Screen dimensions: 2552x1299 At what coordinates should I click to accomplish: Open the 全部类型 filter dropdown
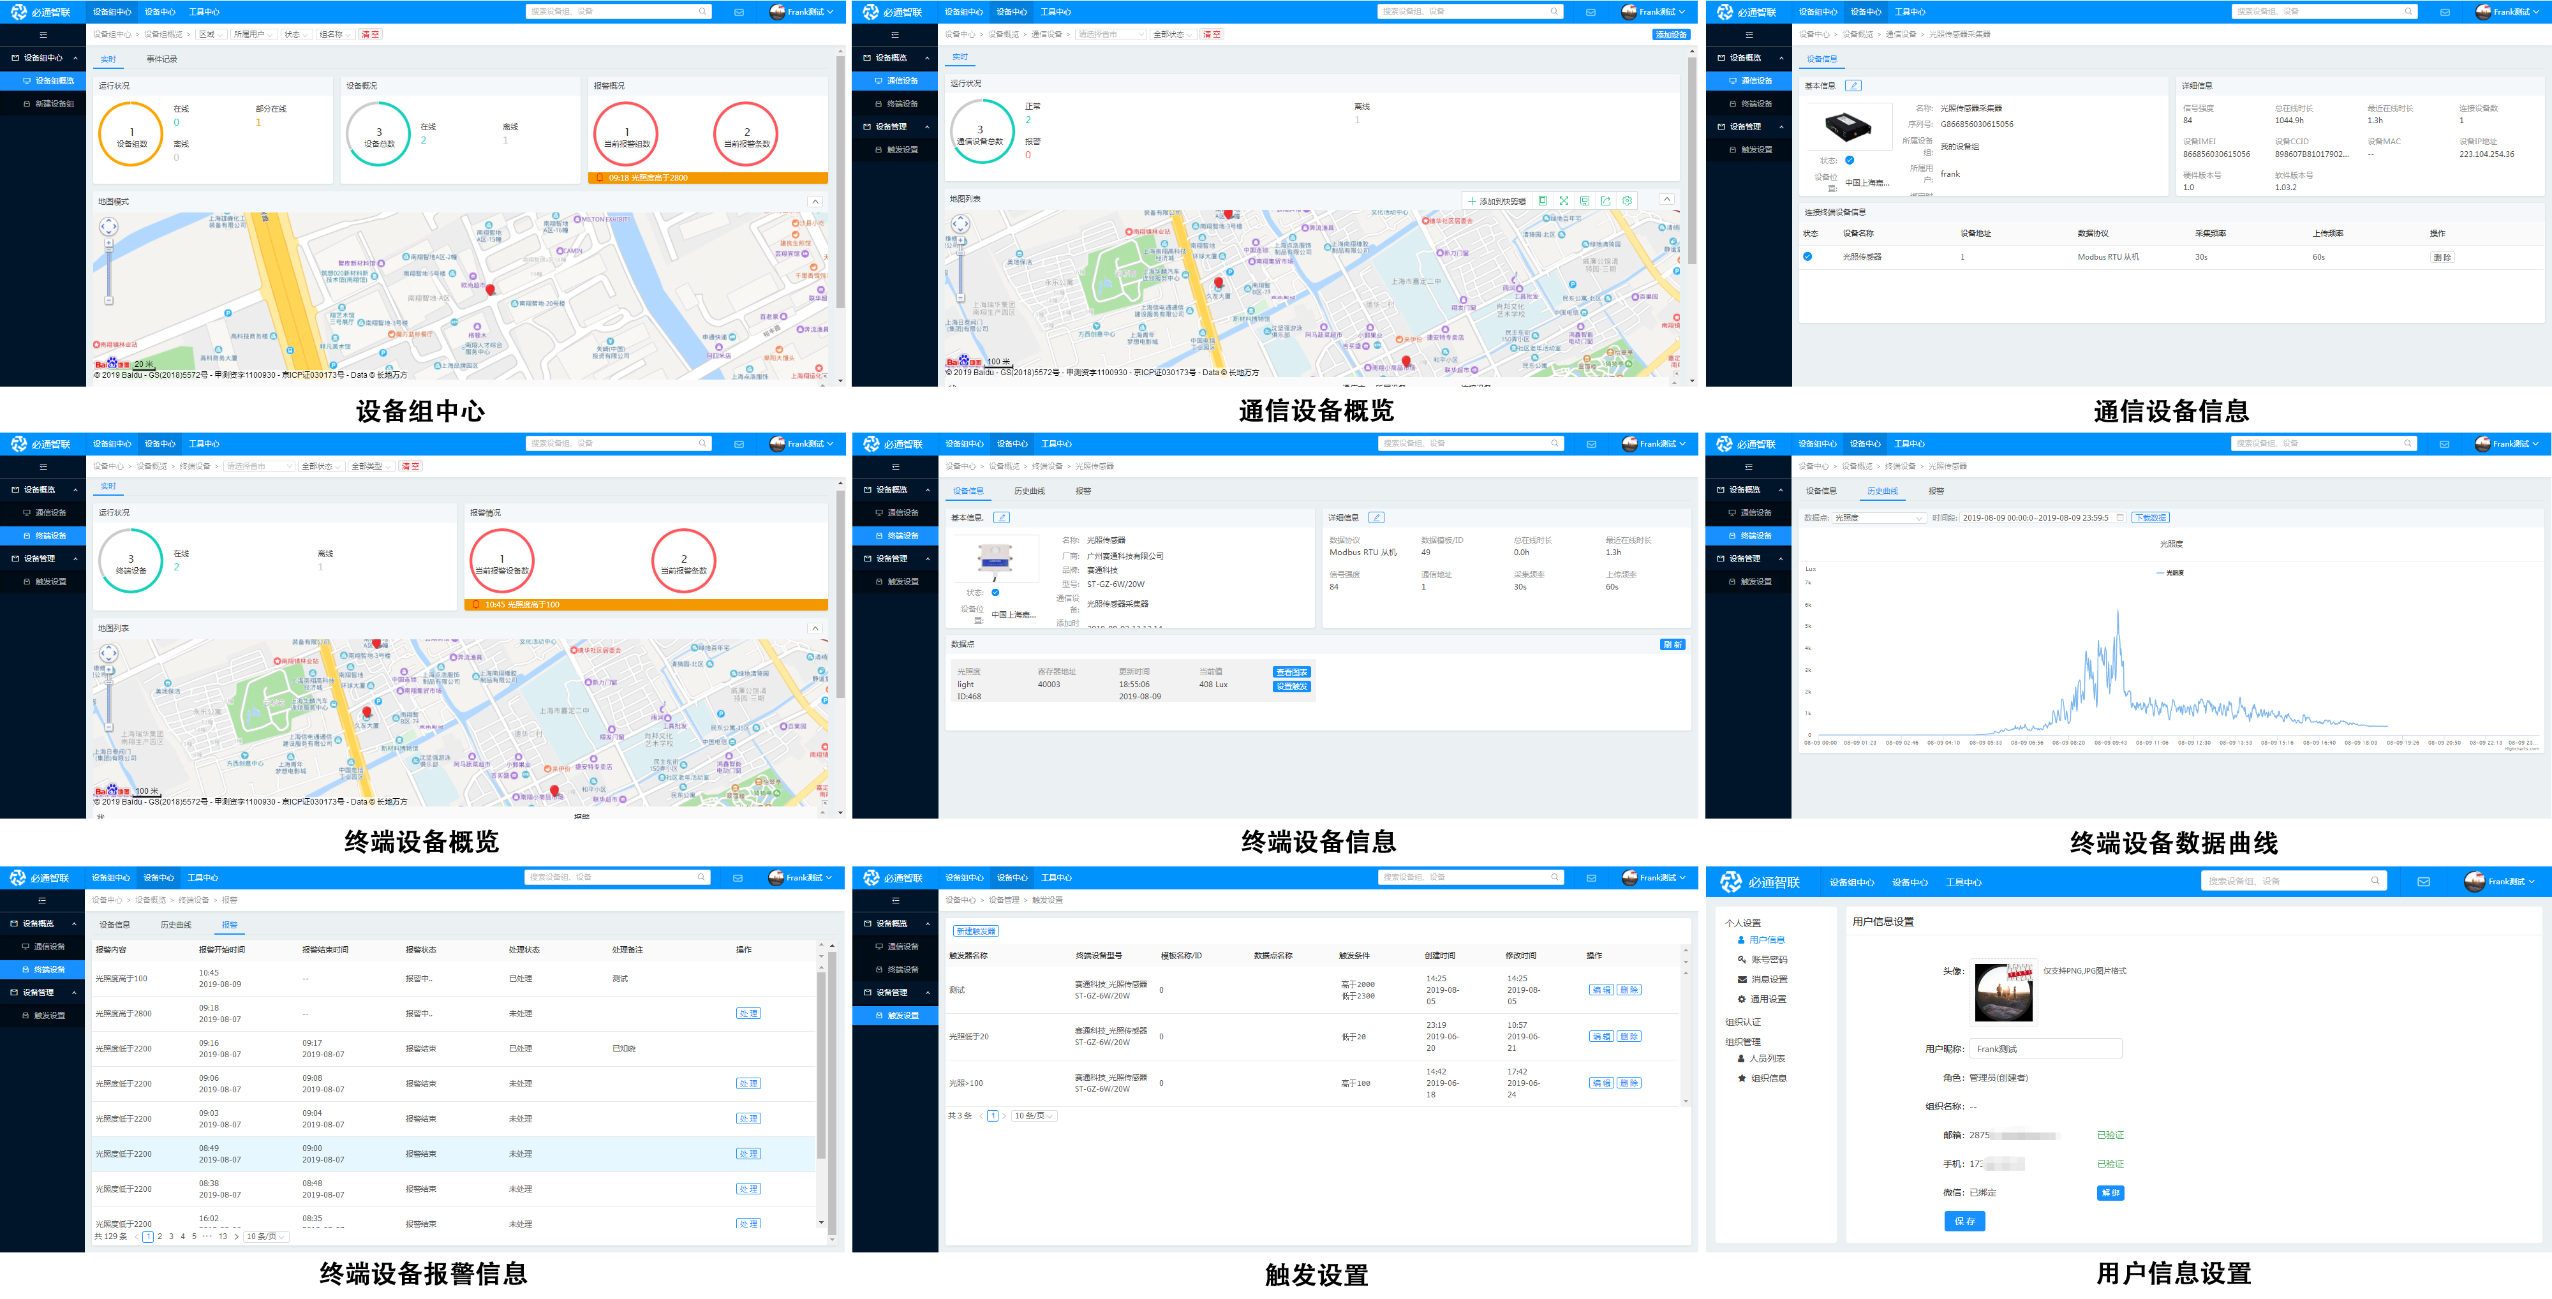371,466
